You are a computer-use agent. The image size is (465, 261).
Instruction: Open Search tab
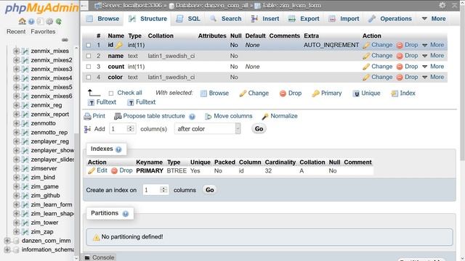[226, 19]
